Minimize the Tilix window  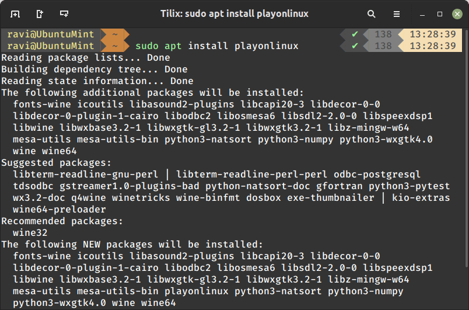tap(422, 14)
